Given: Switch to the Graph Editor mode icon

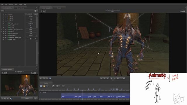Looking at the screenshot, I should point(47,86).
